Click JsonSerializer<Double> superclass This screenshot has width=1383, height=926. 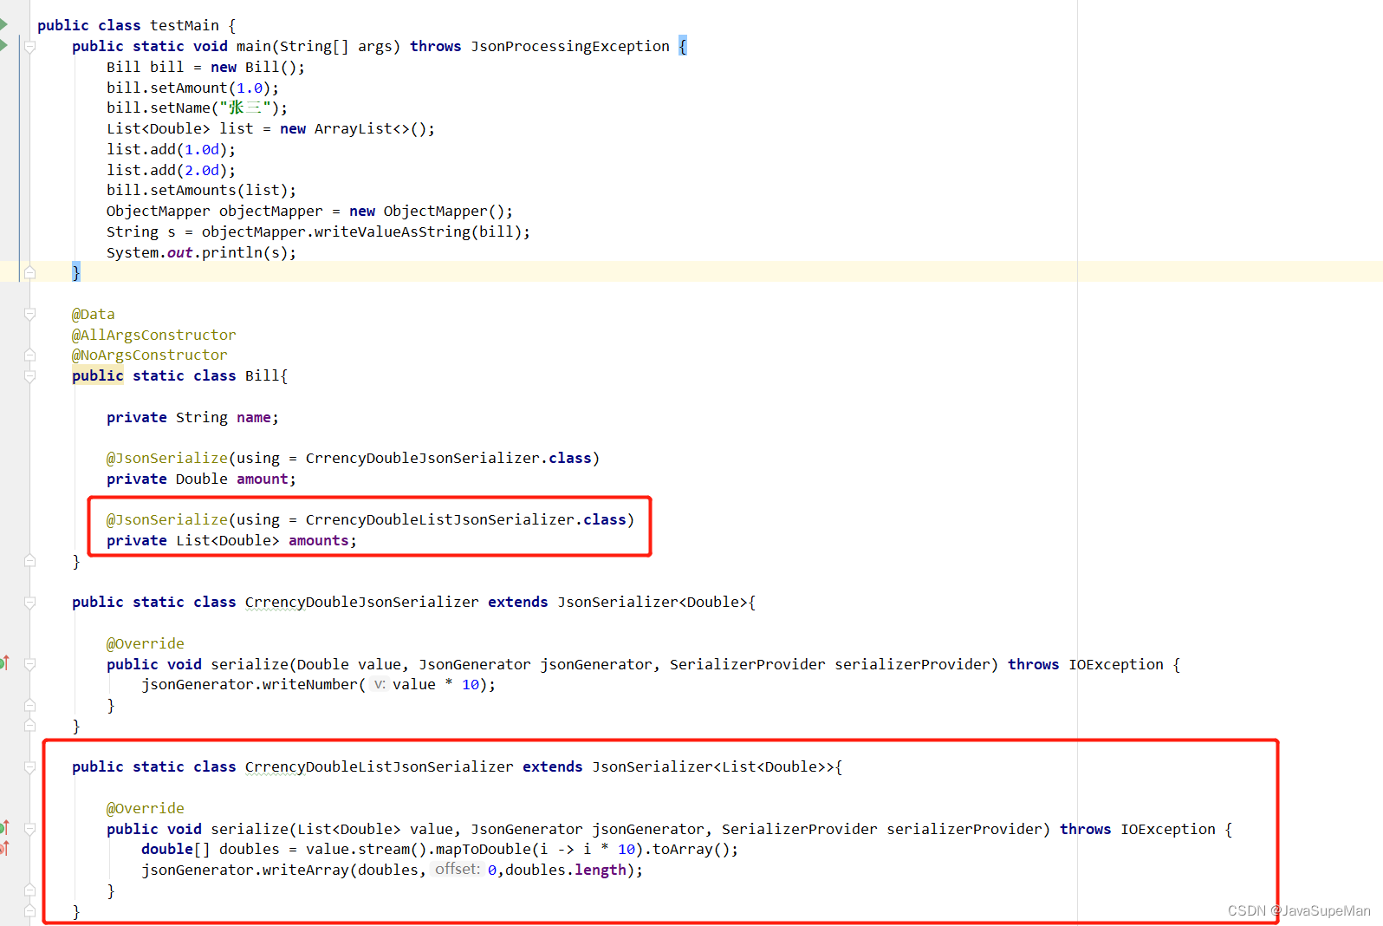click(653, 602)
